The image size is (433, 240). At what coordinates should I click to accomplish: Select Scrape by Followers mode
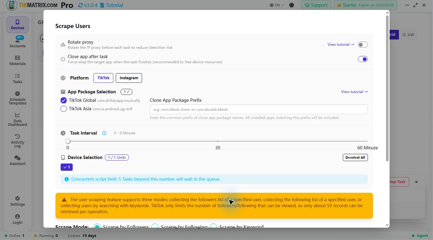coord(97,227)
